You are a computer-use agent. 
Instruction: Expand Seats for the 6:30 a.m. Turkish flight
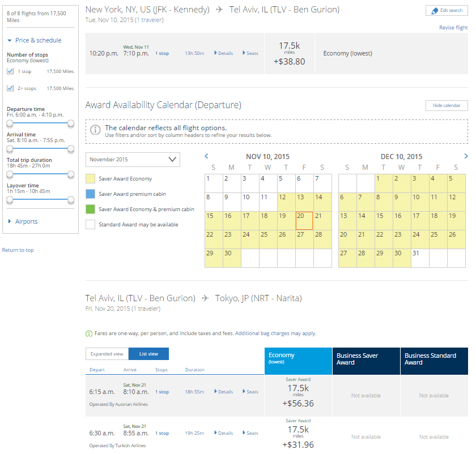tap(250, 433)
